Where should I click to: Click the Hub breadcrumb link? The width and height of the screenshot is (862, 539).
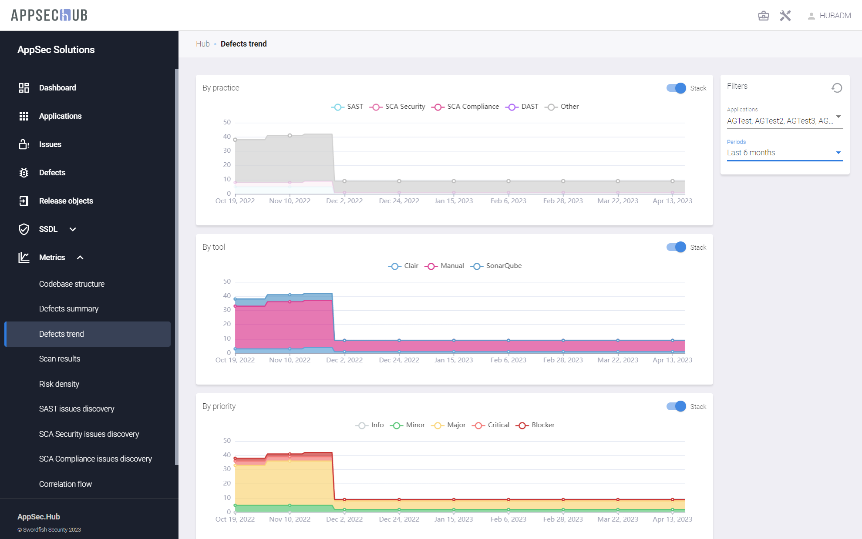click(x=202, y=44)
